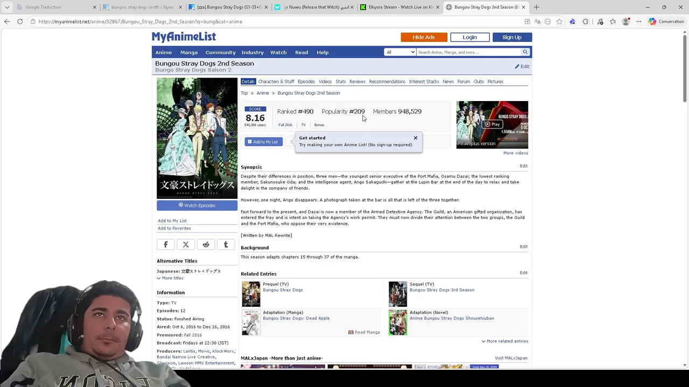Open the Read navigation menu
Image resolution: width=689 pixels, height=387 pixels.
(301, 52)
